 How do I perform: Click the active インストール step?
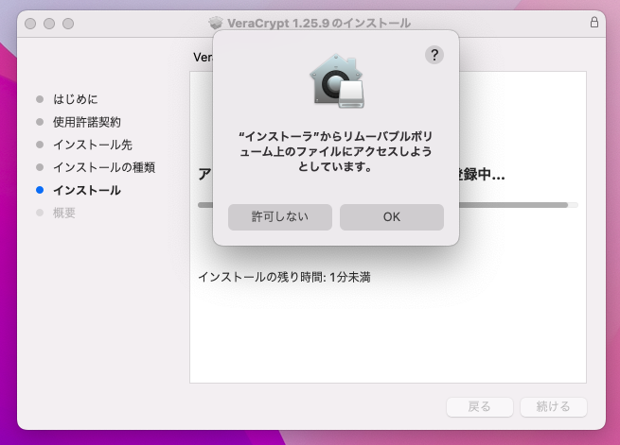(x=86, y=190)
